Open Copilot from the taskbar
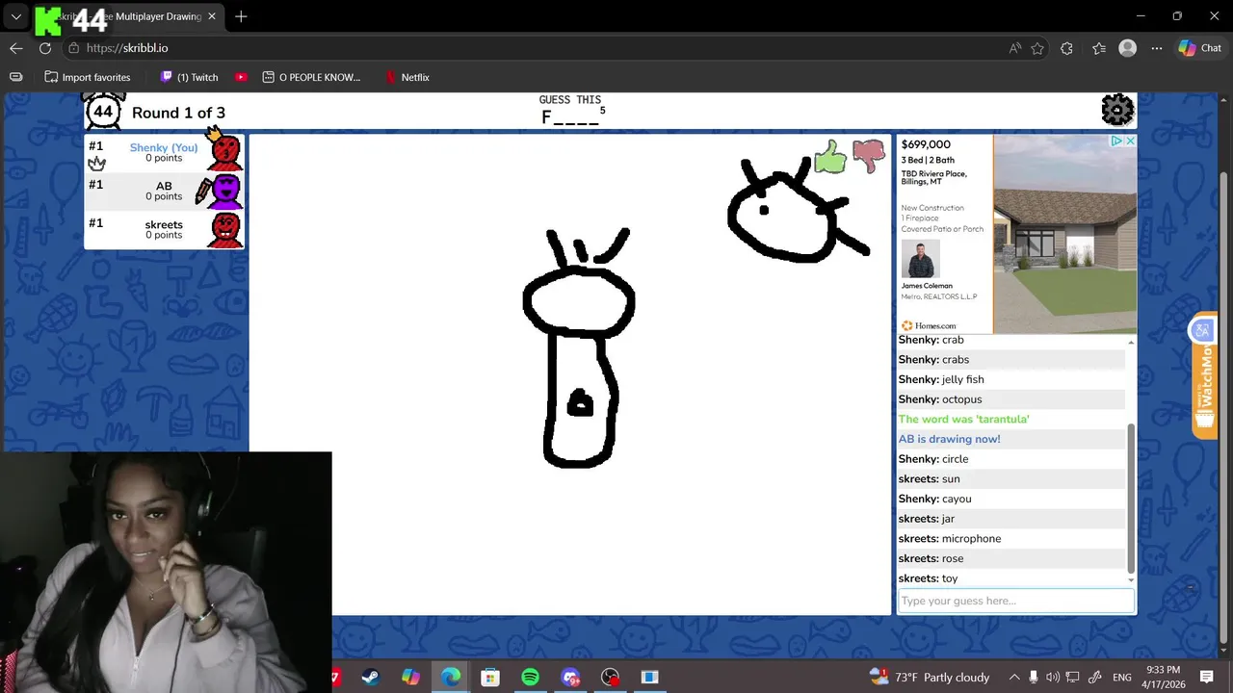This screenshot has width=1233, height=693. coord(410,678)
